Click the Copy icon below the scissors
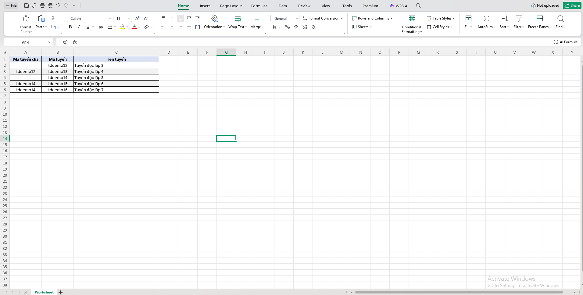The image size is (583, 295). [x=54, y=27]
